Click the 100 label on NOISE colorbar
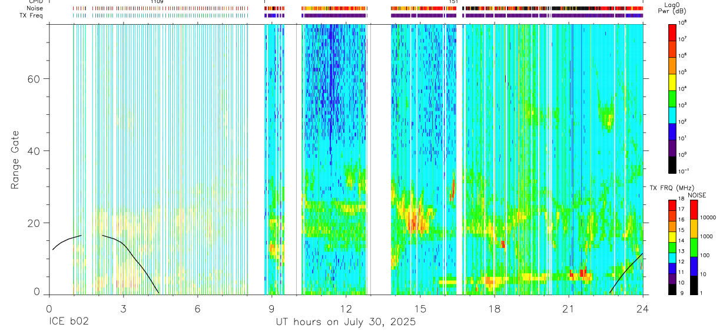 click(705, 256)
